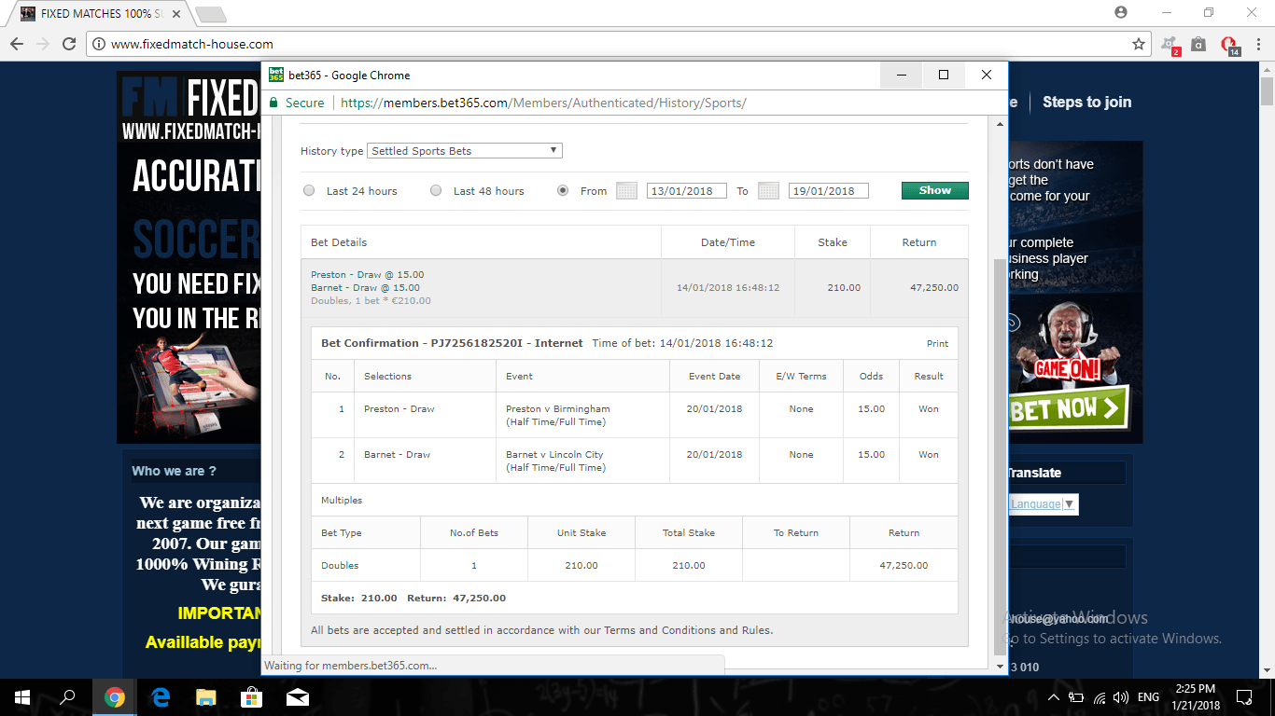Screen dimensions: 1275x716
Task: Open File Explorer from the taskbar
Action: coord(206,697)
